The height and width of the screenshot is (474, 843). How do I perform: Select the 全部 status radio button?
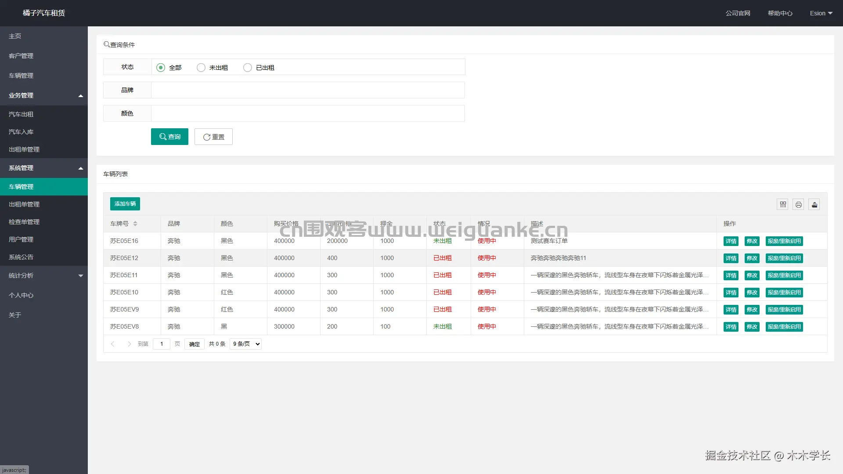coord(161,68)
